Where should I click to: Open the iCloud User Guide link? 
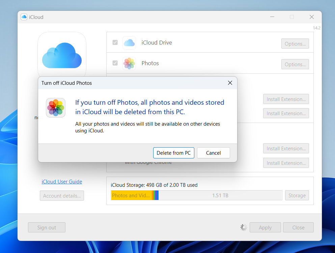(x=62, y=182)
